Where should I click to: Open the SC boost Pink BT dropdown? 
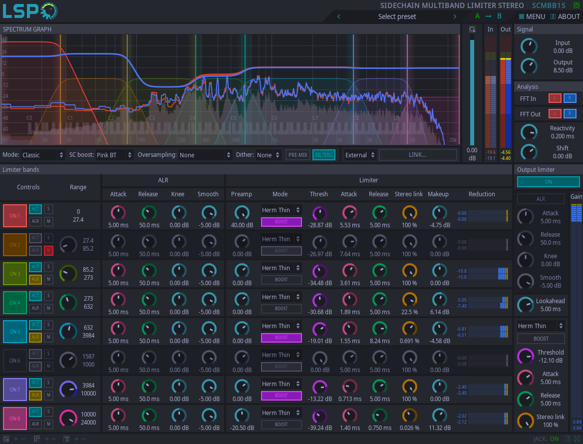coord(114,155)
